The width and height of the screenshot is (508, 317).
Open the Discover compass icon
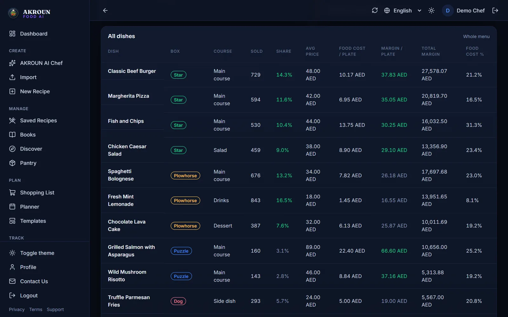[12, 149]
